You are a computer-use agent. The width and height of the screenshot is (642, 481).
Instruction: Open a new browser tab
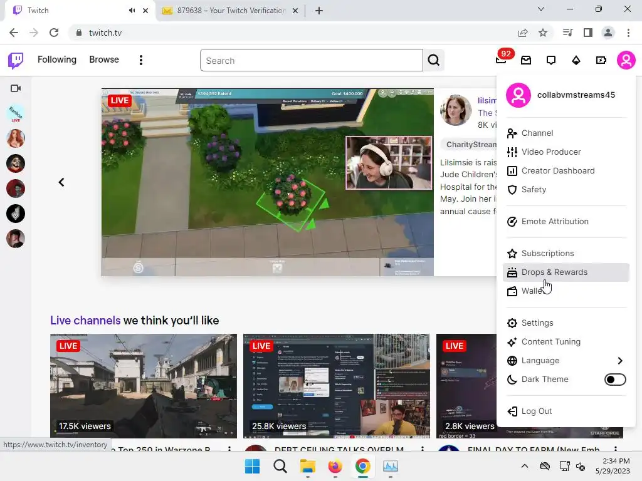point(319,11)
